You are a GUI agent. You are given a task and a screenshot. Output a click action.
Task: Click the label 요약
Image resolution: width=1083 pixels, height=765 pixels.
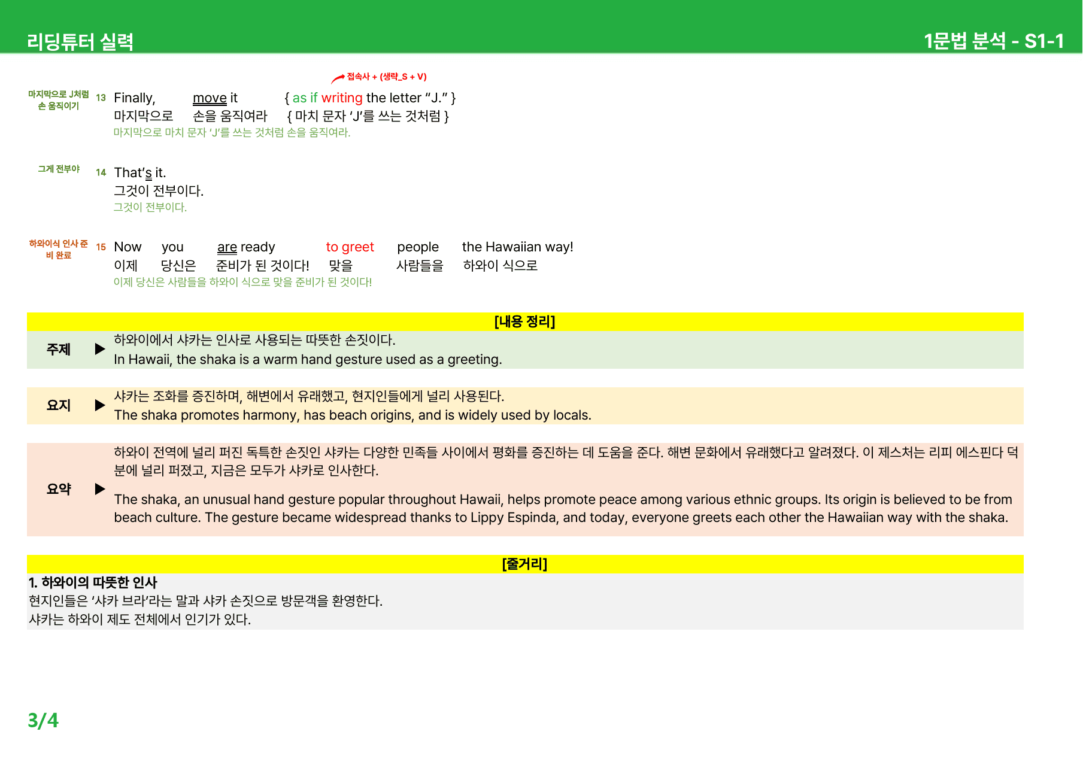coord(59,489)
